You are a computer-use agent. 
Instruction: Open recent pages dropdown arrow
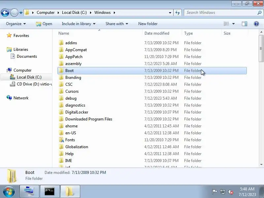21,13
